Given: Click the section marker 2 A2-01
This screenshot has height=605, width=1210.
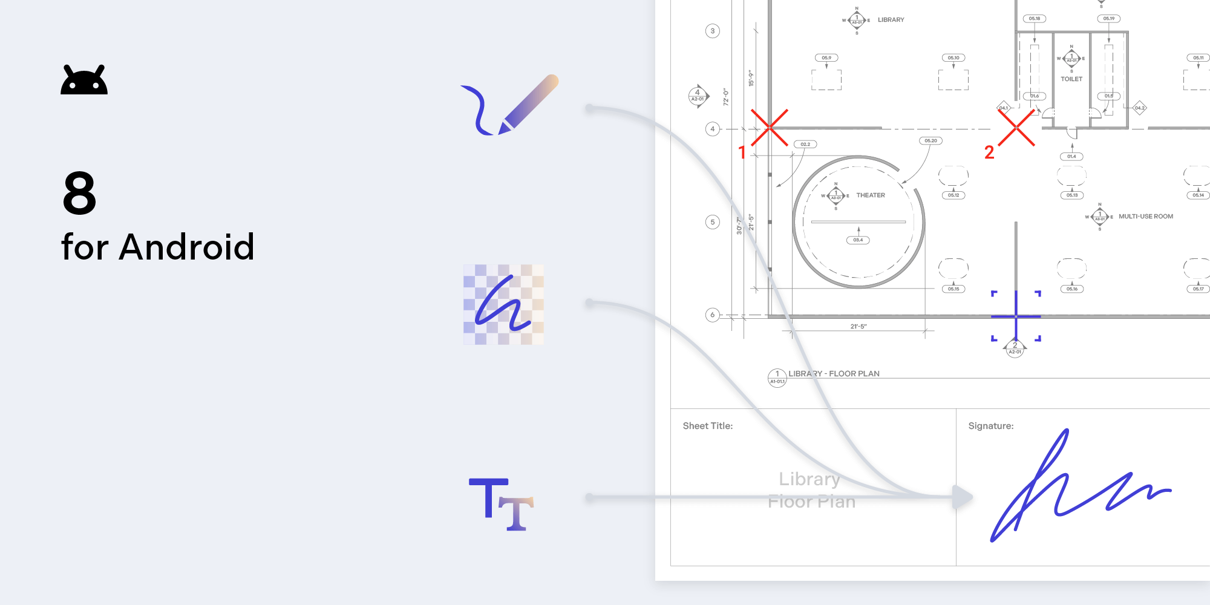Looking at the screenshot, I should tap(1015, 348).
